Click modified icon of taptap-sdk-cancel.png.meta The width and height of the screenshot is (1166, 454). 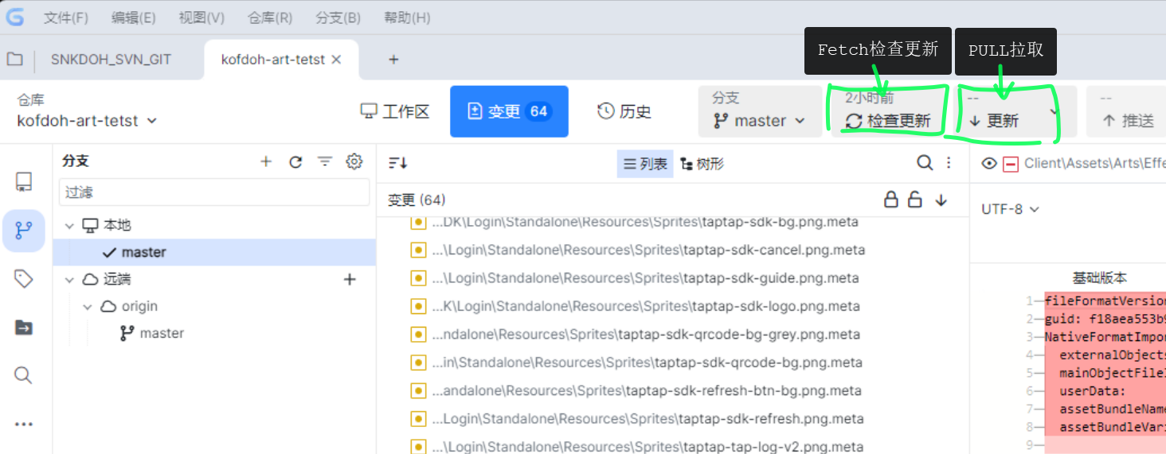point(418,250)
